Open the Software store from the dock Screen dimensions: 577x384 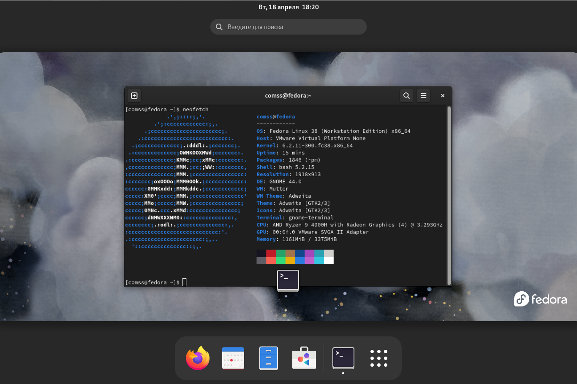tap(304, 358)
